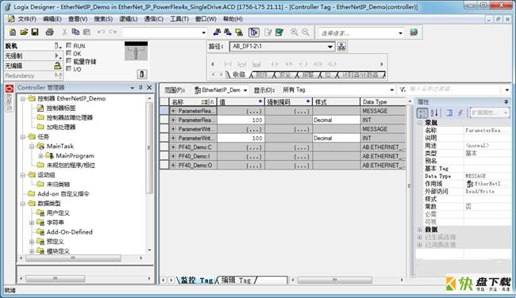Select the 收藏 instruction tab

coord(239,75)
